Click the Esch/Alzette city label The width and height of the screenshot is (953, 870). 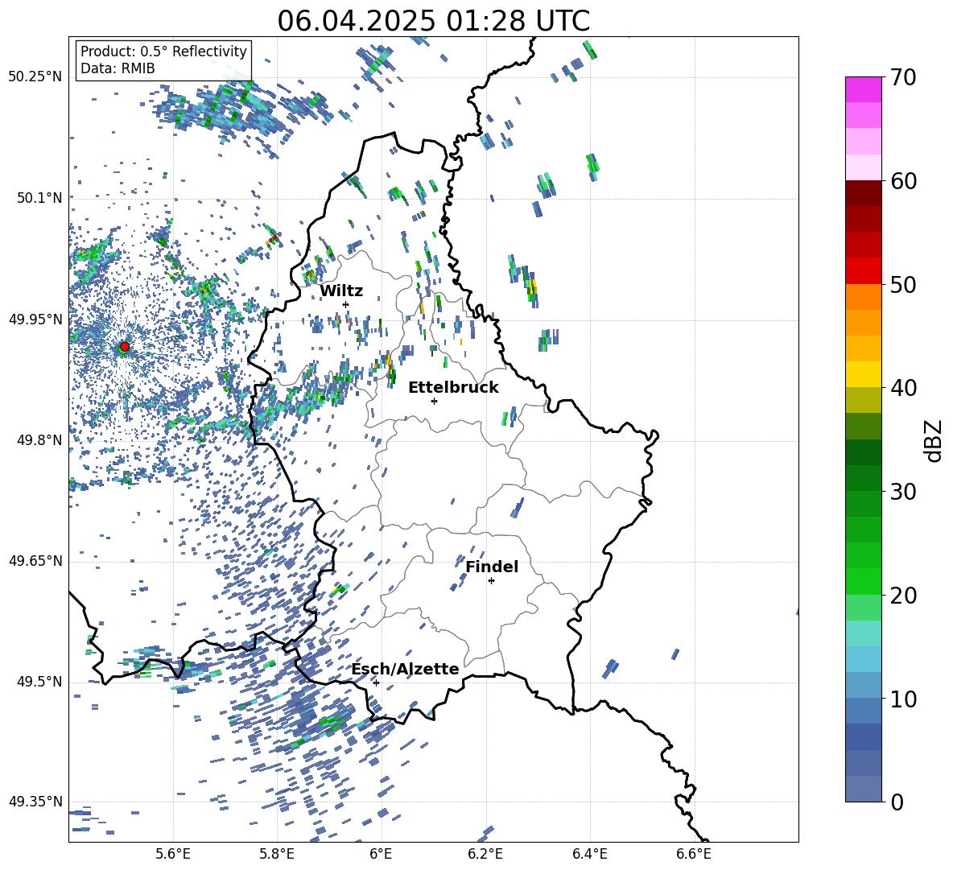tap(406, 669)
